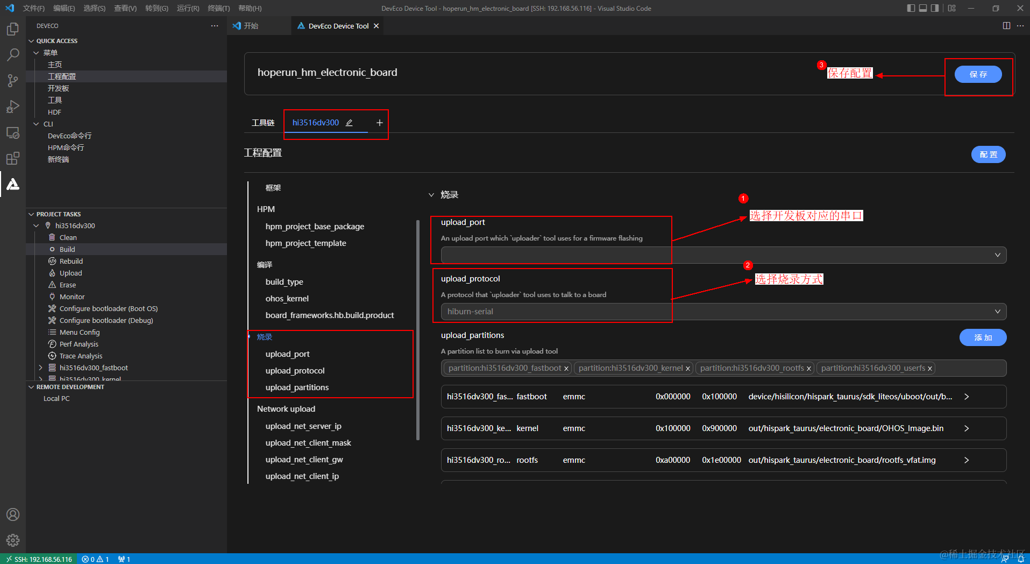Click the 保存 save button
Viewport: 1030px width, 564px height.
pyautogui.click(x=978, y=74)
